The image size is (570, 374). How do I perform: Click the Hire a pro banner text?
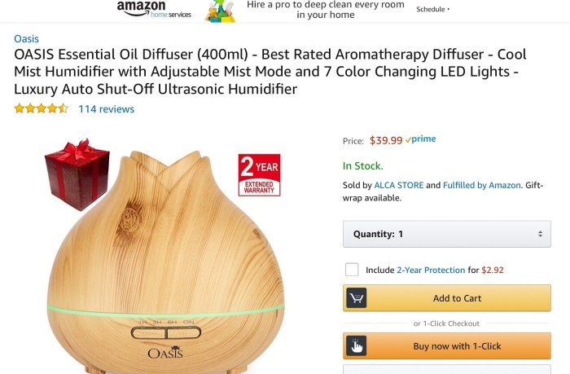pyautogui.click(x=326, y=10)
